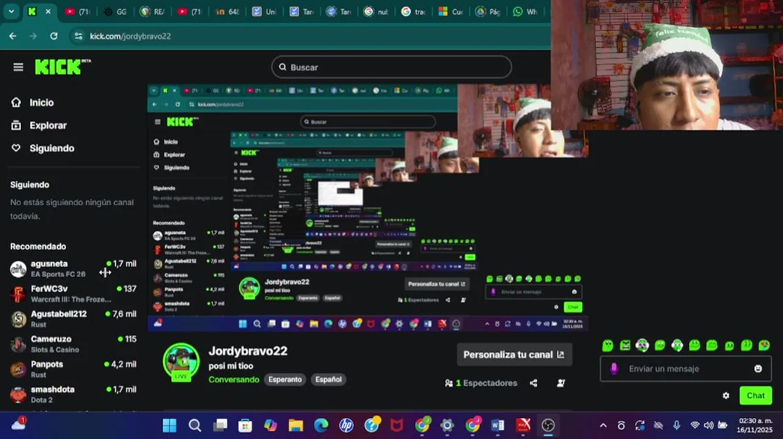Open site info icon in address bar

(78, 36)
